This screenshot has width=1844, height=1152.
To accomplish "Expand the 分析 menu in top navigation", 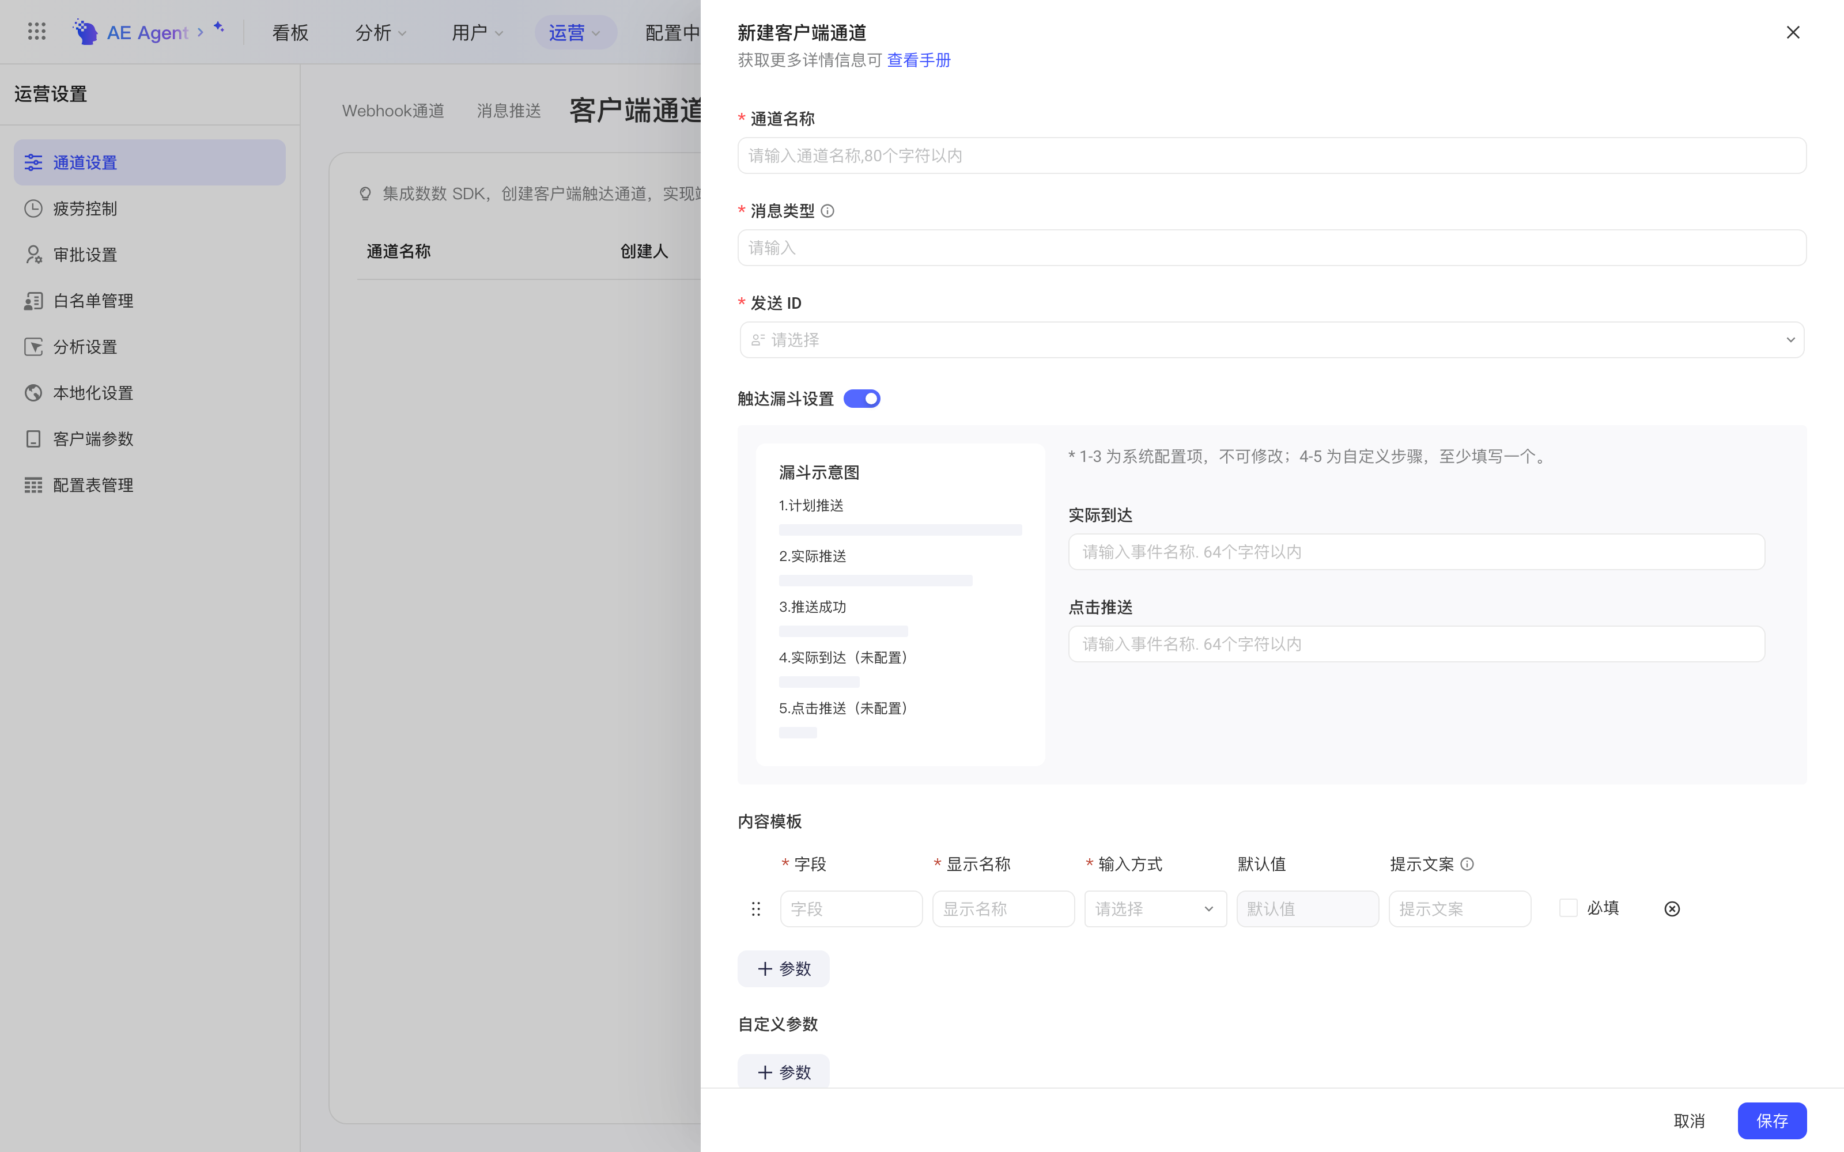I will [x=381, y=33].
